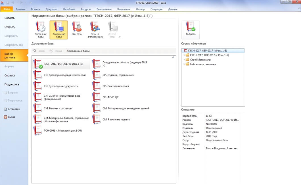This screenshot has height=185, width=301.
Task: Open the Данные ribbon tab
Action: coord(173,9)
